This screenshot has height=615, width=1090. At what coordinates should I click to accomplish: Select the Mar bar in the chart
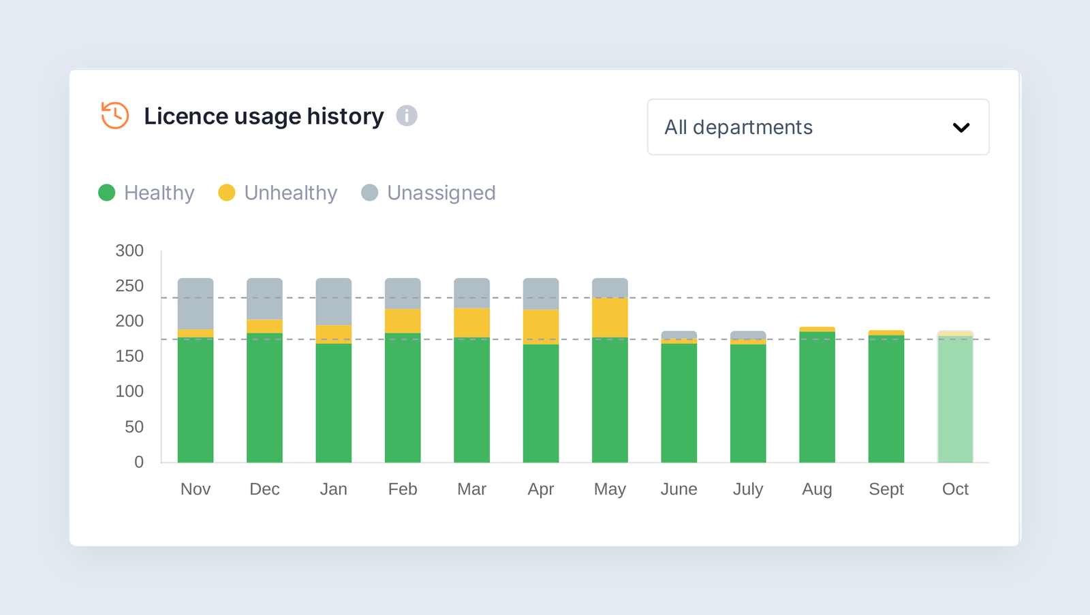pyautogui.click(x=472, y=370)
